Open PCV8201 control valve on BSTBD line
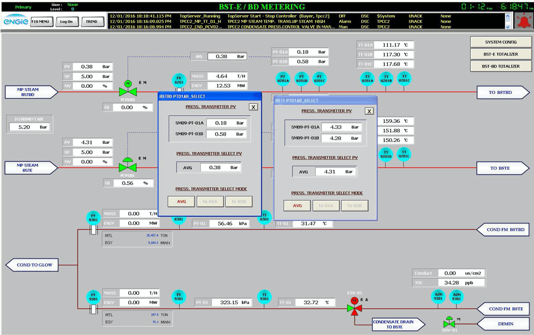This screenshot has width=534, height=335. coord(128,89)
